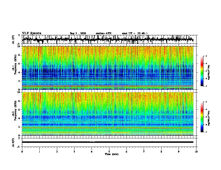Click the time axis tick label '8'
221x170 pixels.
(161, 152)
